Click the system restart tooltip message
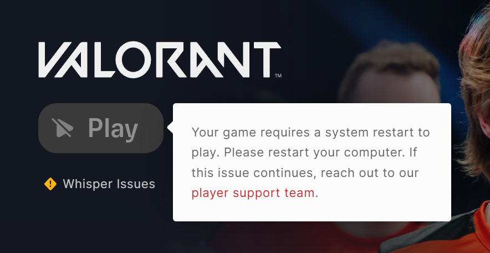490x253 pixels. click(310, 163)
